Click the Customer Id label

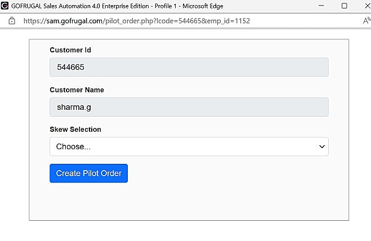pyautogui.click(x=70, y=50)
